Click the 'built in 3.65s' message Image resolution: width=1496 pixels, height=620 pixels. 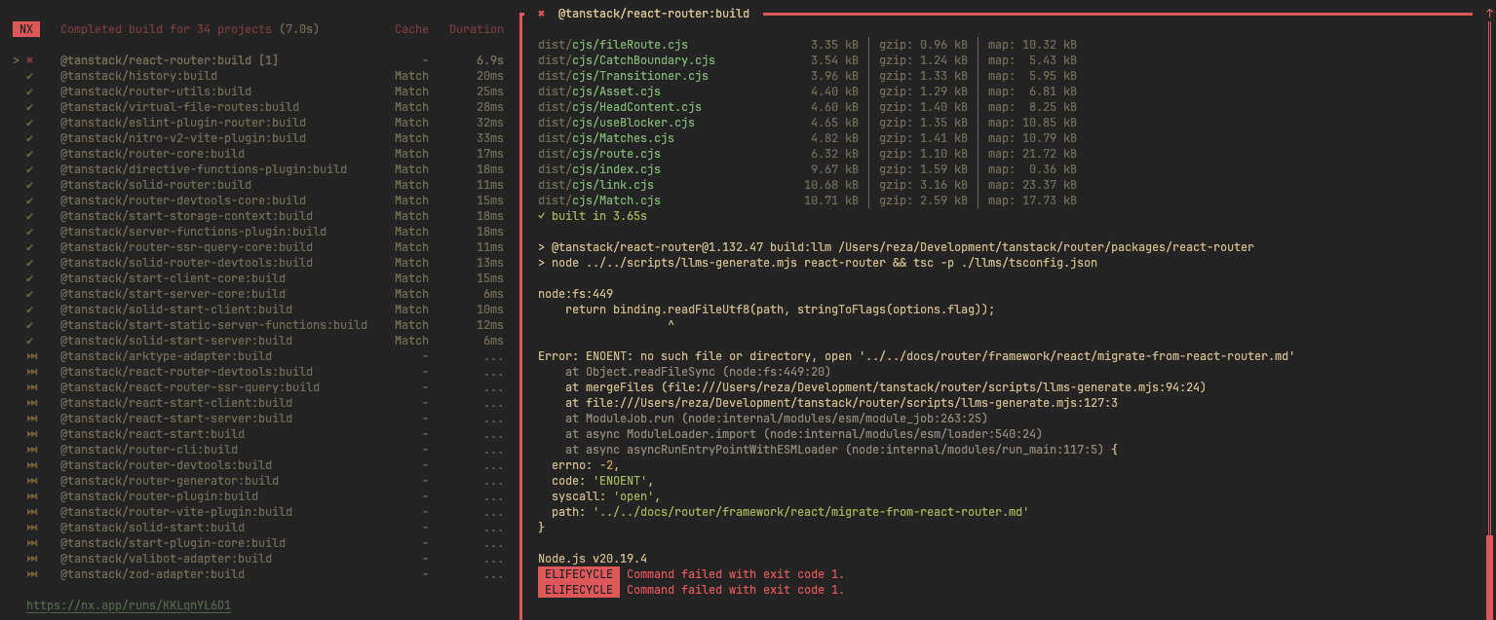[593, 216]
